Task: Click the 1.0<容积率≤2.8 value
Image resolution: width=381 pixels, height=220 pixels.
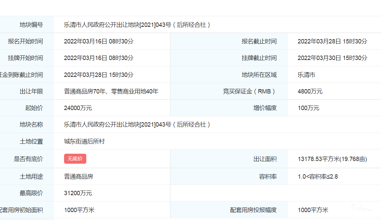Action: [x=318, y=177]
